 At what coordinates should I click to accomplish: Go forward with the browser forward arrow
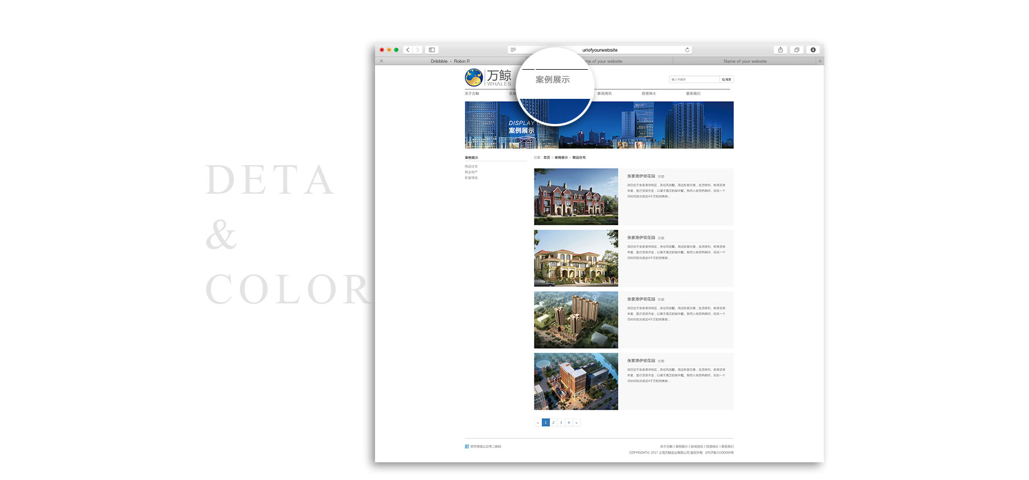point(417,50)
